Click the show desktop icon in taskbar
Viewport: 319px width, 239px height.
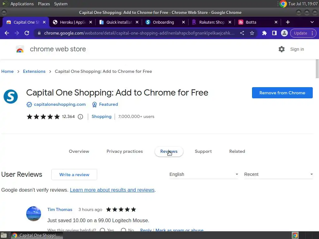pos(4,235)
